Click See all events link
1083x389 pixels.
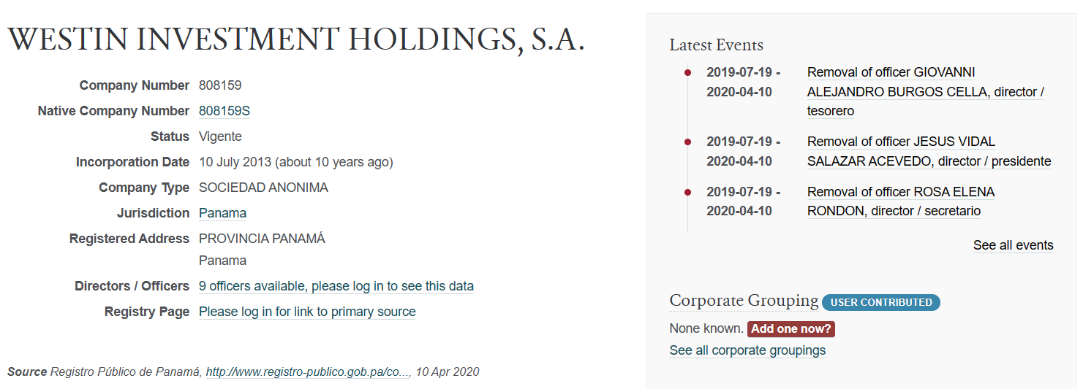point(1014,245)
